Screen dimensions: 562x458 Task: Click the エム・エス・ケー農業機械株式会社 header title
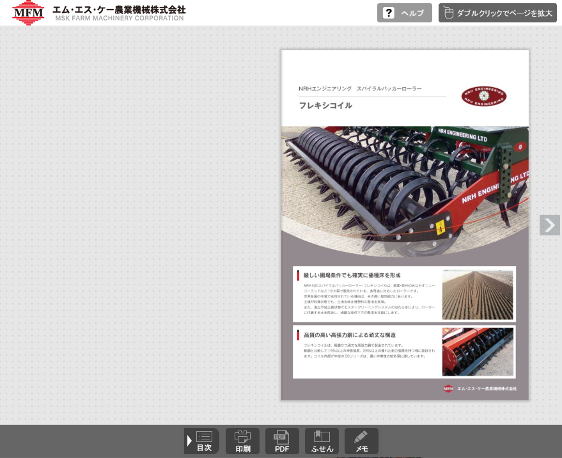tap(119, 10)
